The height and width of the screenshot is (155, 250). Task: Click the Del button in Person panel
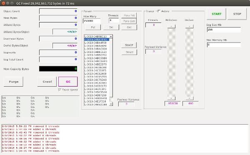point(111,27)
